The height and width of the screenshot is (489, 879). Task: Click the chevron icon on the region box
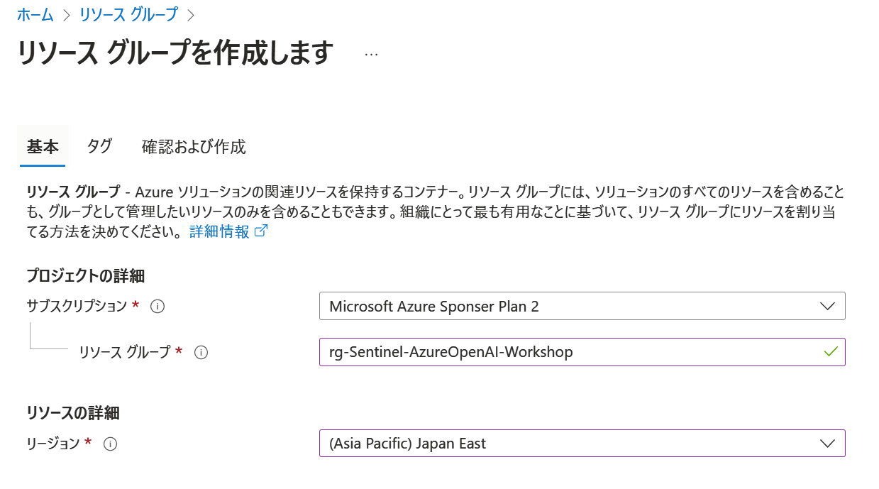(x=828, y=443)
